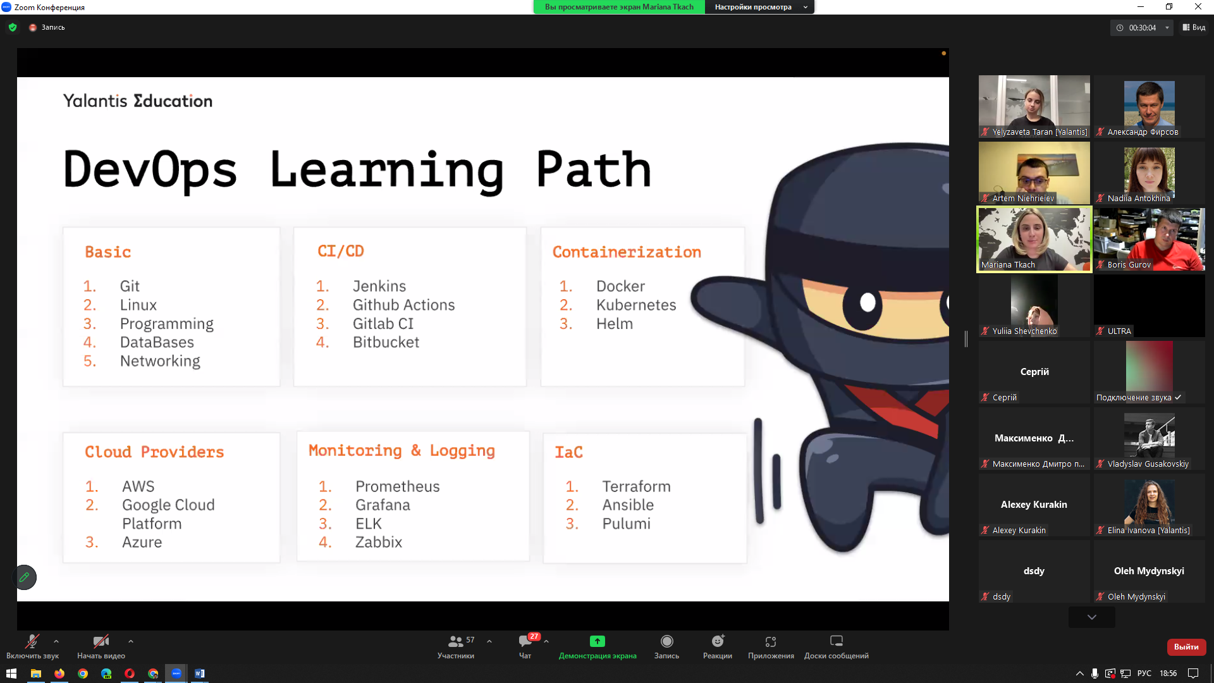Select Подключение звука participant tile
Image resolution: width=1214 pixels, height=683 pixels.
[1150, 372]
